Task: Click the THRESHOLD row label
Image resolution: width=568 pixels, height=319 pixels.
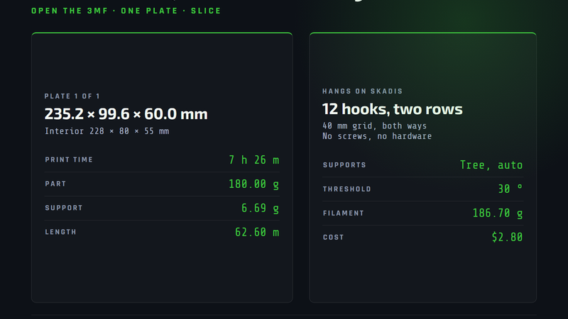Action: click(x=347, y=189)
